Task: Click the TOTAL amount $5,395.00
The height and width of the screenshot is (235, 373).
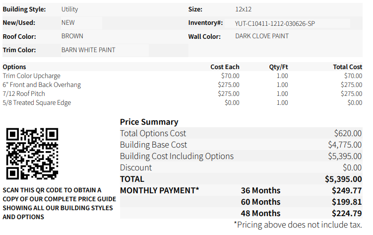Action: pos(343,179)
